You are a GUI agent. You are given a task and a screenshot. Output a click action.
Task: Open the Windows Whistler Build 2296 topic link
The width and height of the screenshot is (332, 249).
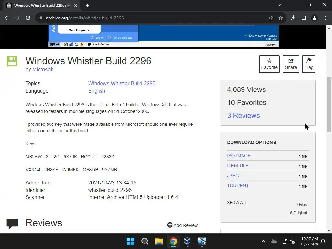[x=122, y=83]
